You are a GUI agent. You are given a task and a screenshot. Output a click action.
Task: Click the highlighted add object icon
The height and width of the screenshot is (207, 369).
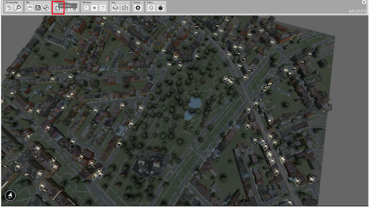(58, 8)
